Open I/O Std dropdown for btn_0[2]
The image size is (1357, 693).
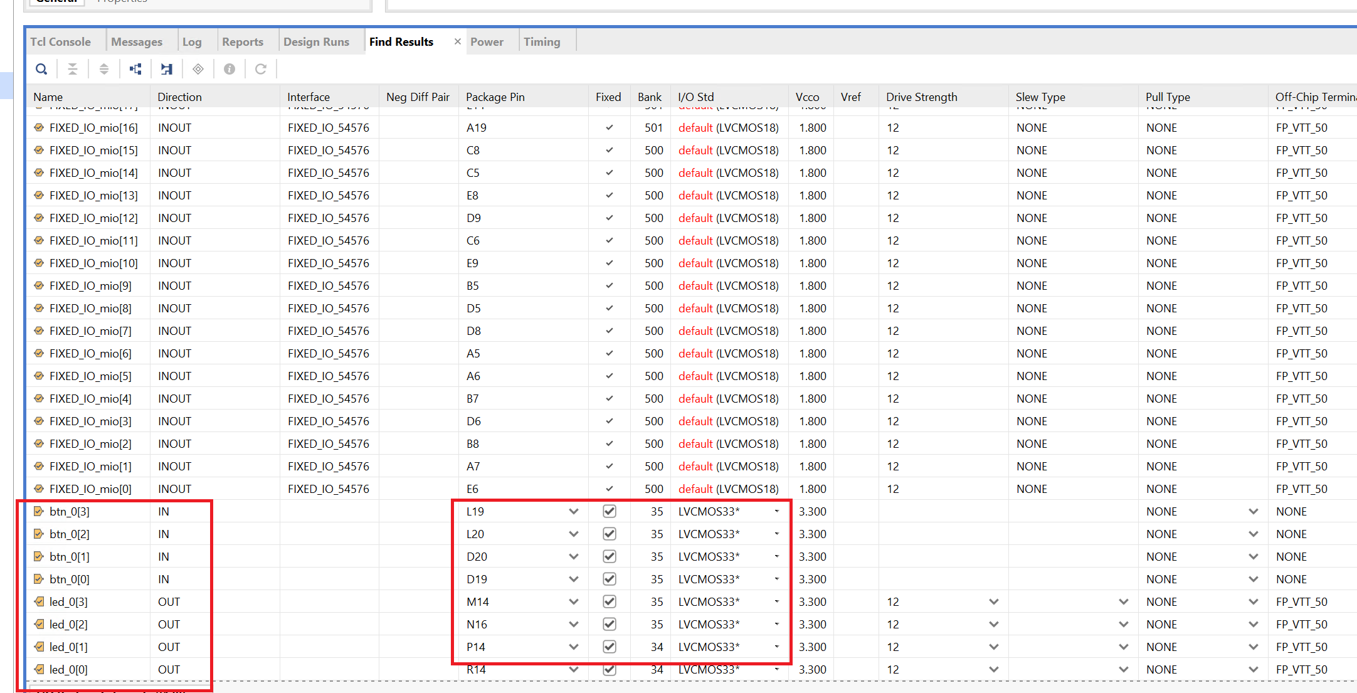click(776, 534)
